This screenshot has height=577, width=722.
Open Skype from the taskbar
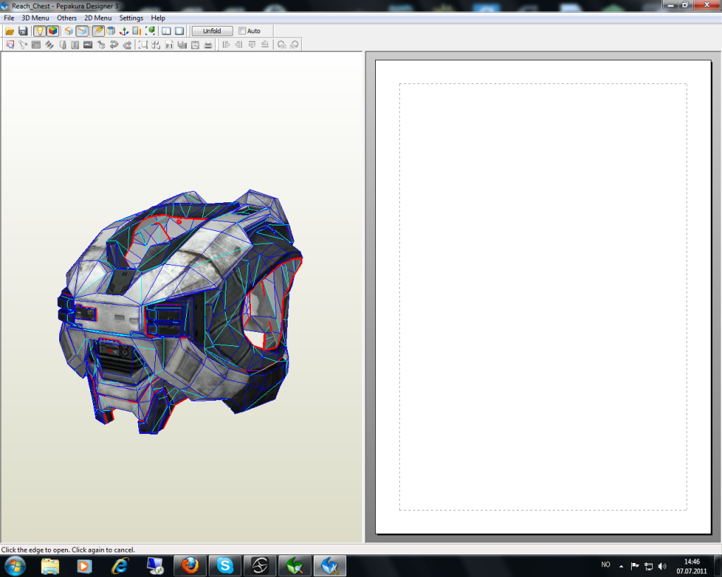point(225,566)
